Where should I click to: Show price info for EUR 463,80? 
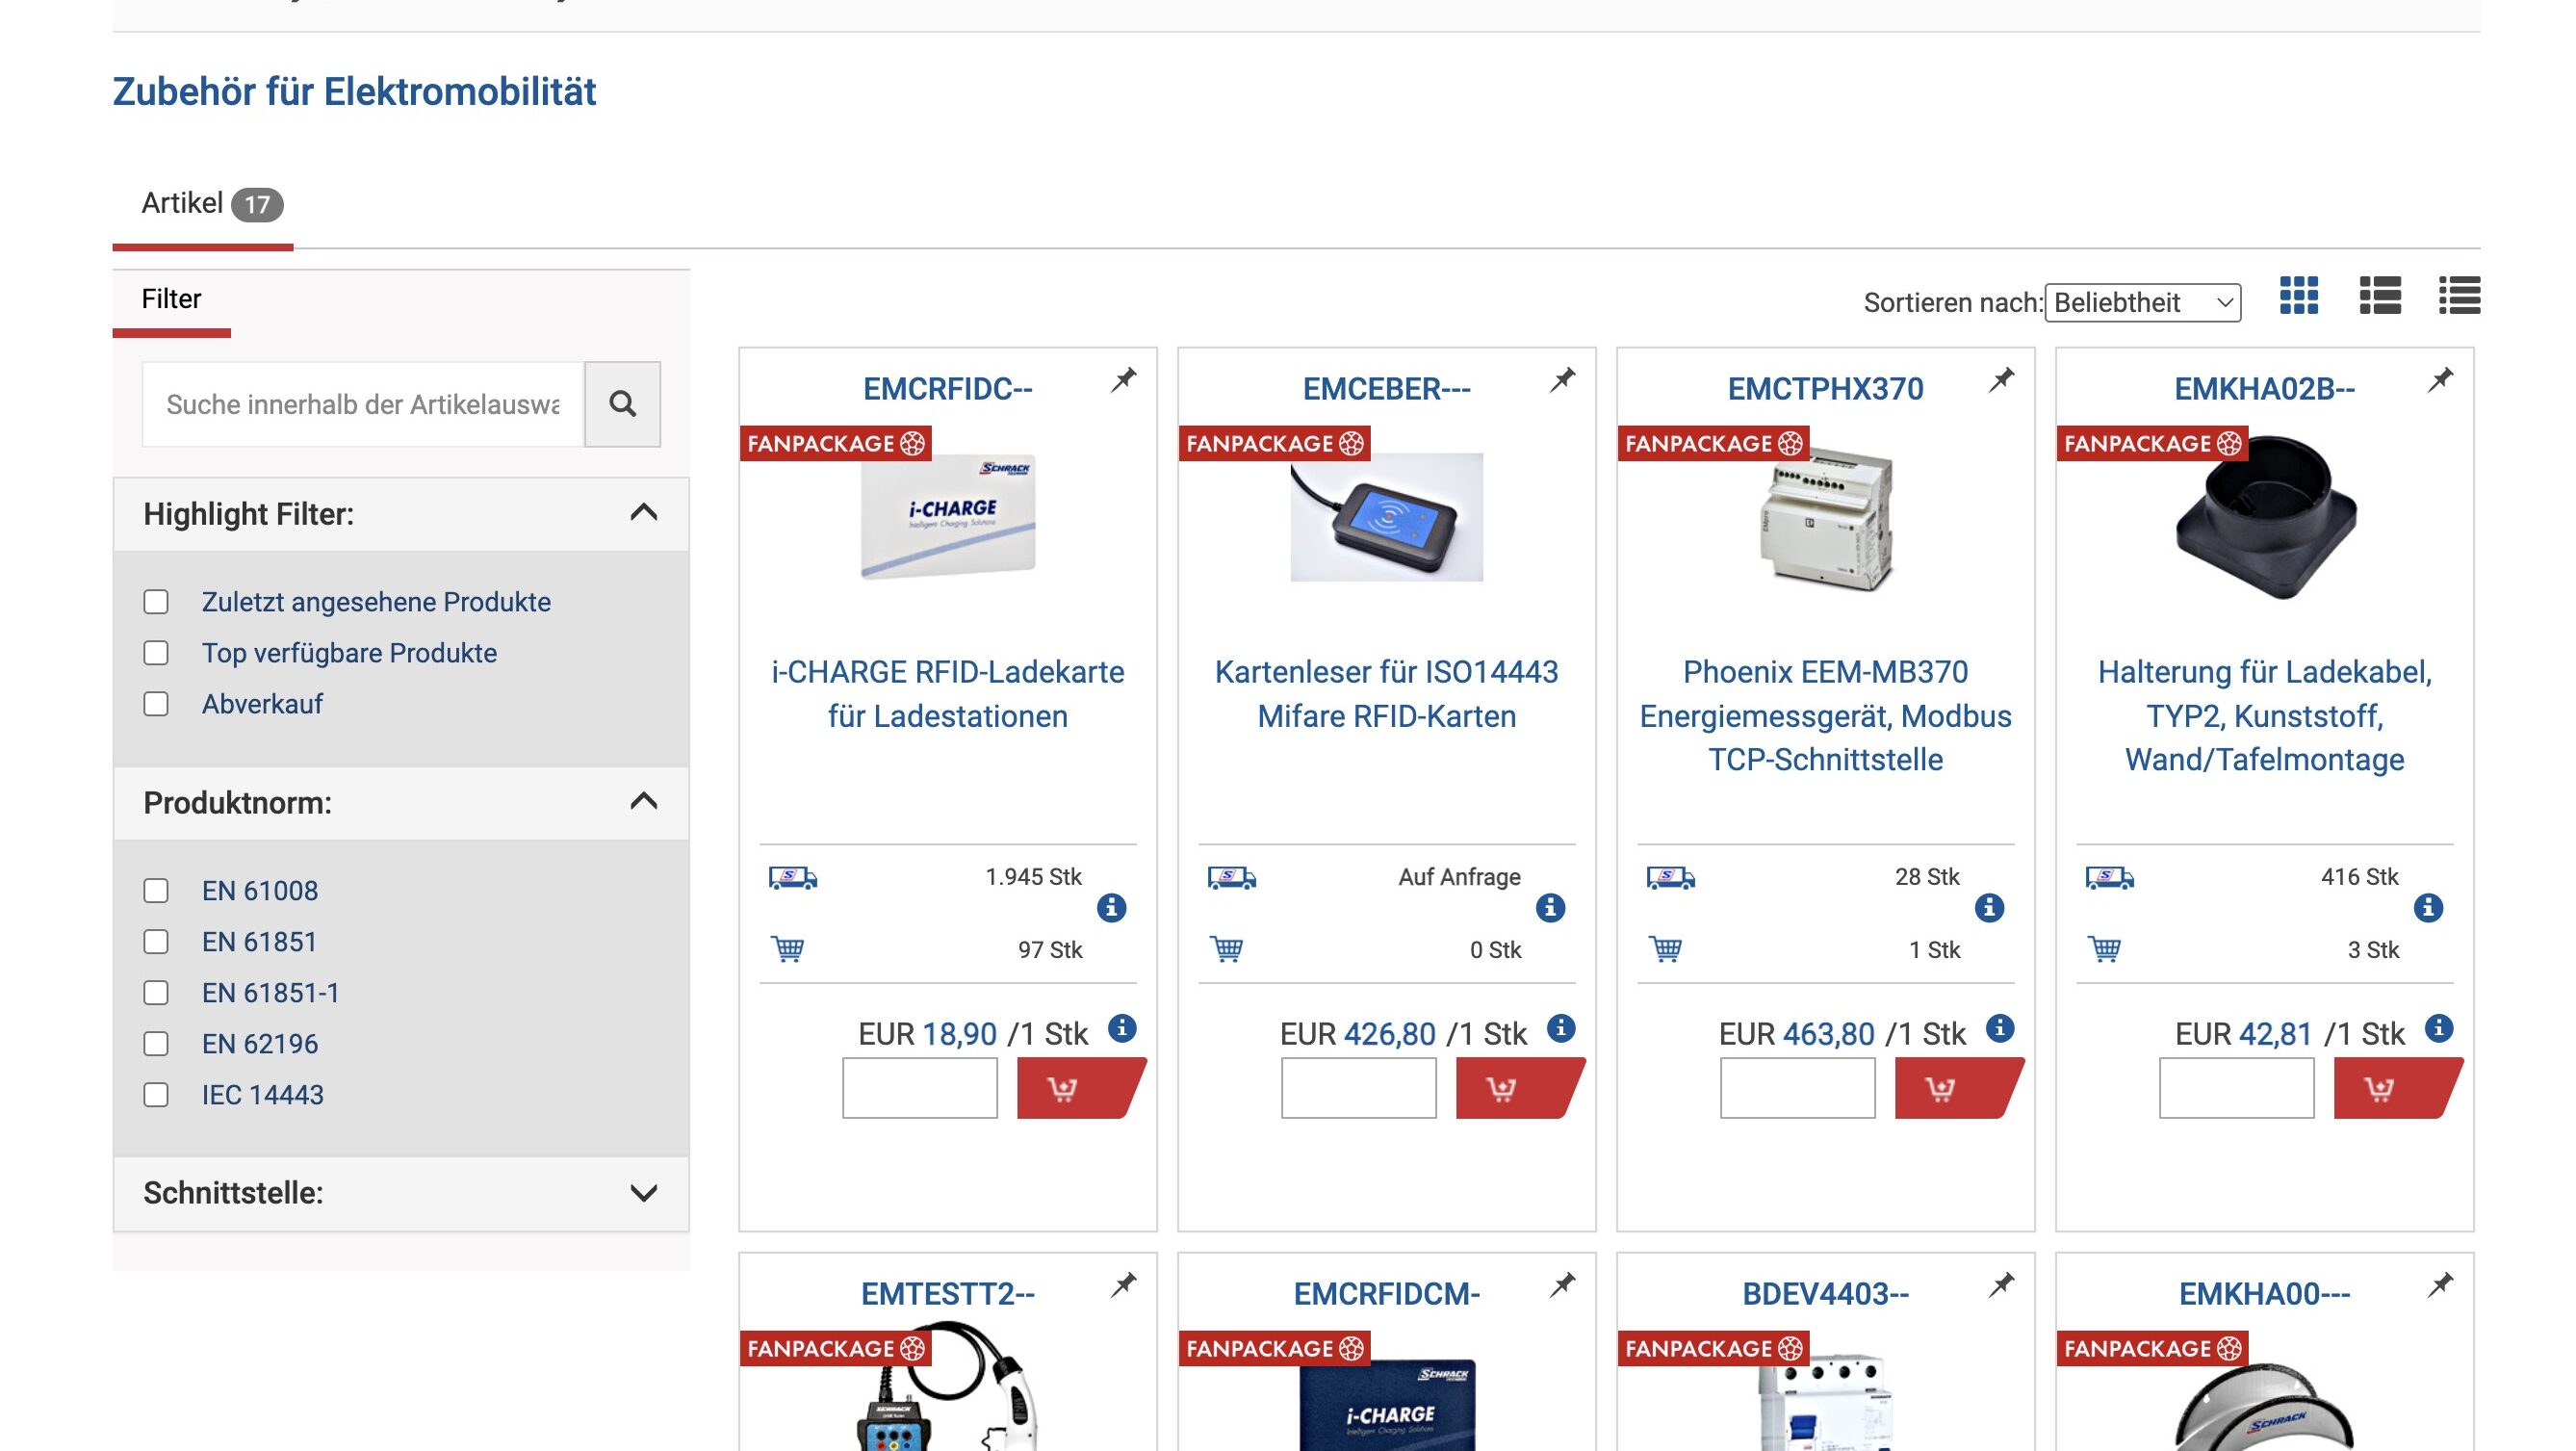click(x=2000, y=1028)
